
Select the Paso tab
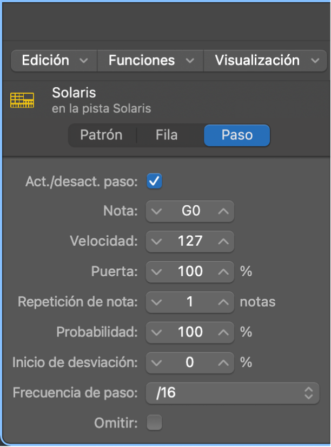click(x=236, y=135)
